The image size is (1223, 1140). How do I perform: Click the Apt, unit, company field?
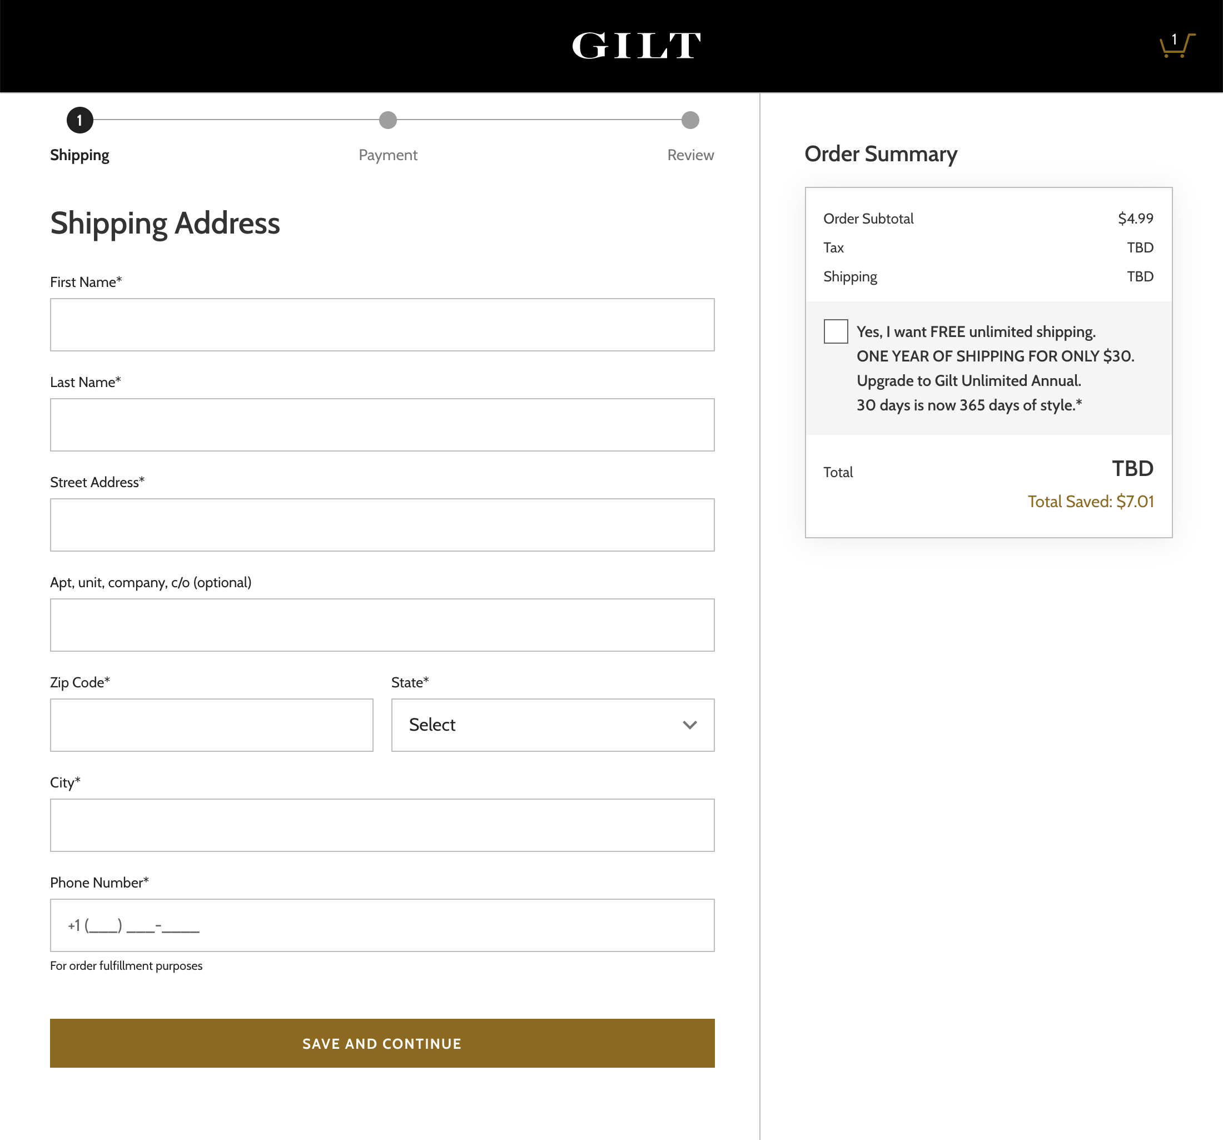(382, 625)
